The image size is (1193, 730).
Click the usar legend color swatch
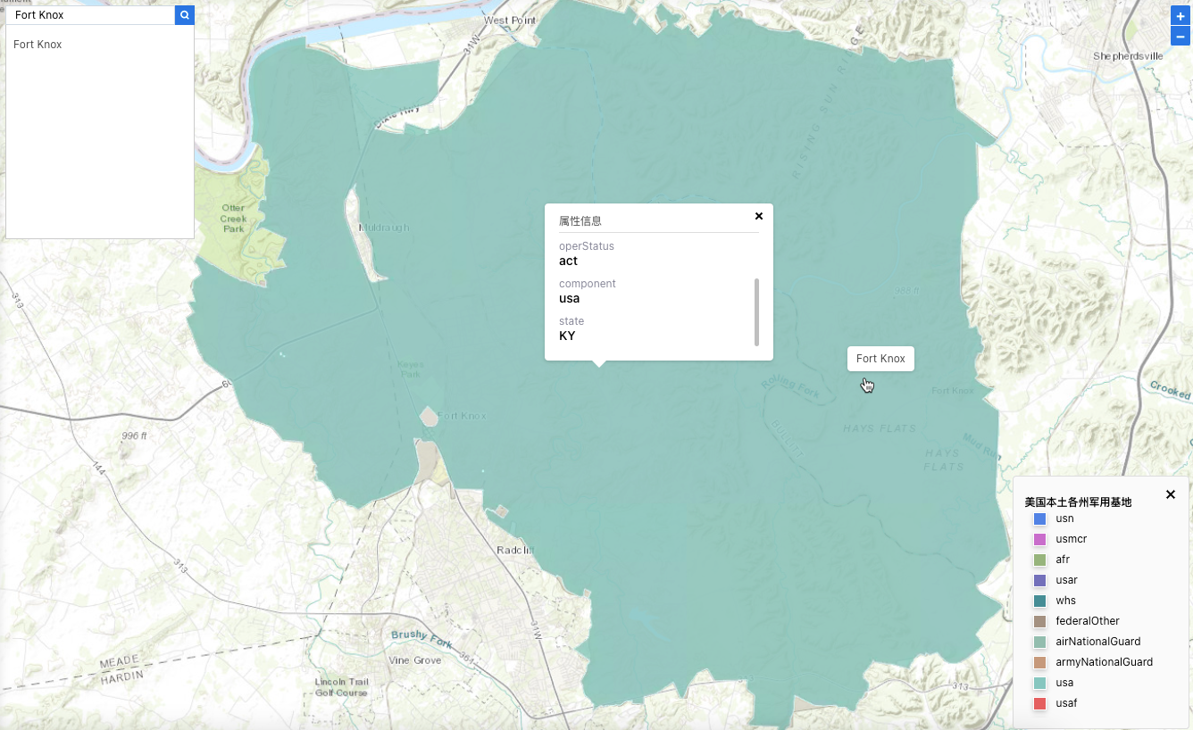click(x=1039, y=580)
